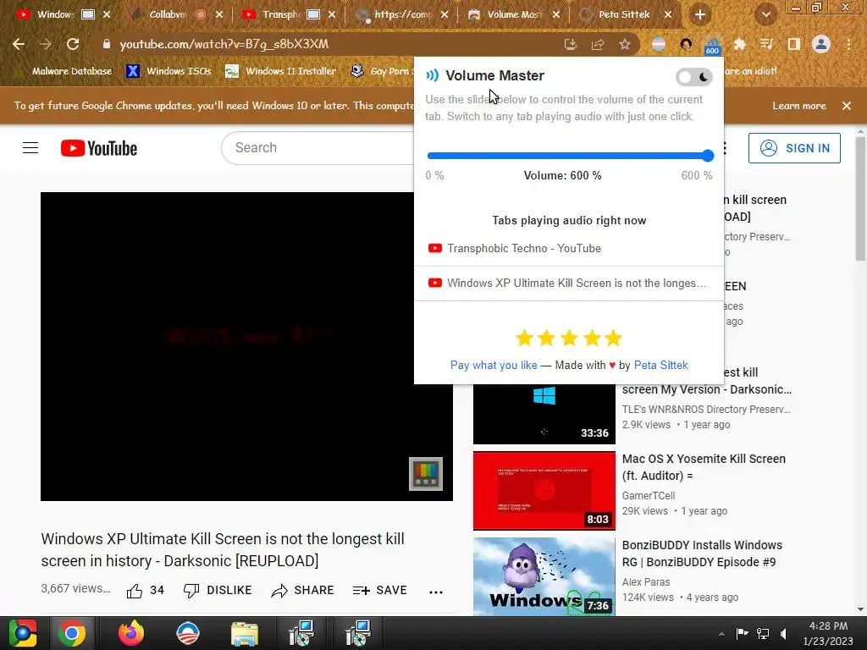867x650 pixels.
Task: Click the Volume Master extension icon
Action: pos(712,45)
